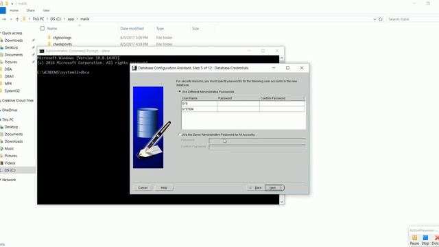Image resolution: width=439 pixels, height=247 pixels.
Task: Open Help in Database Configuration Assistant
Action: coord(164,187)
